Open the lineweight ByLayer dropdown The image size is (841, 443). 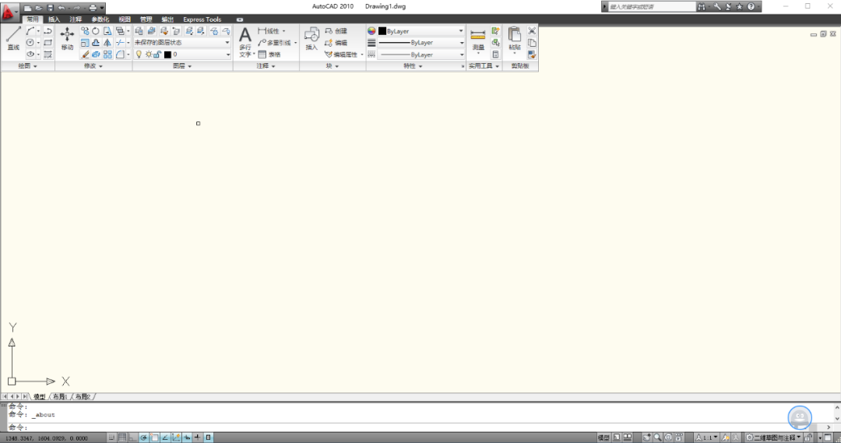tap(421, 42)
